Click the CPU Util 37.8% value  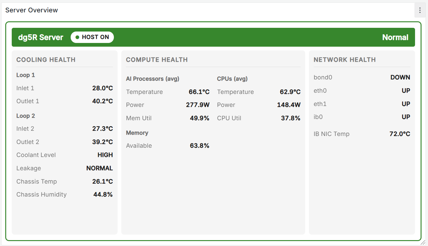(290, 118)
